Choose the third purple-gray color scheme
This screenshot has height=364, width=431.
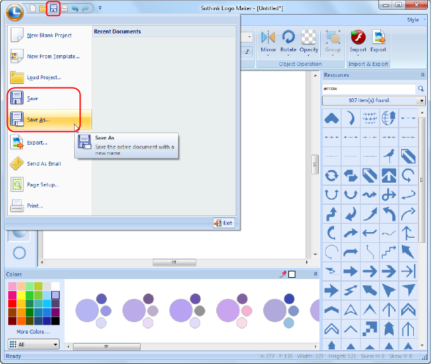click(187, 310)
